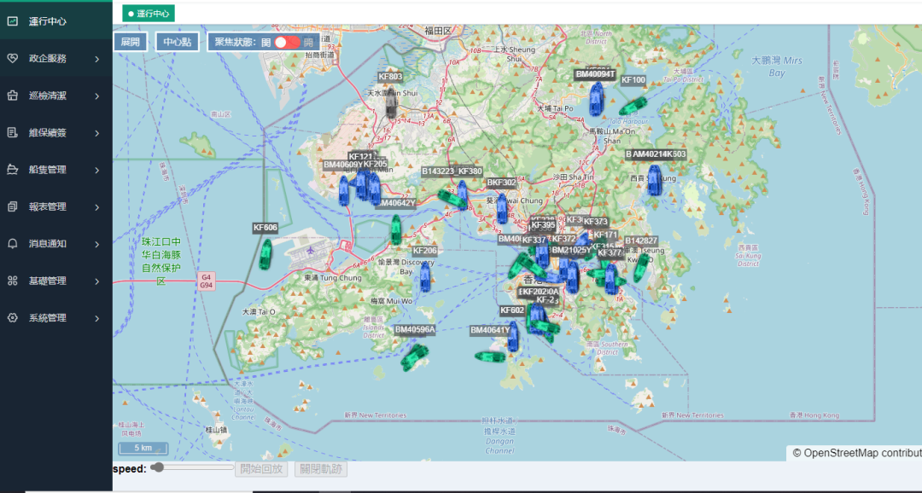Switch to the 運行中心 tab
This screenshot has height=493, width=922.
[x=149, y=13]
